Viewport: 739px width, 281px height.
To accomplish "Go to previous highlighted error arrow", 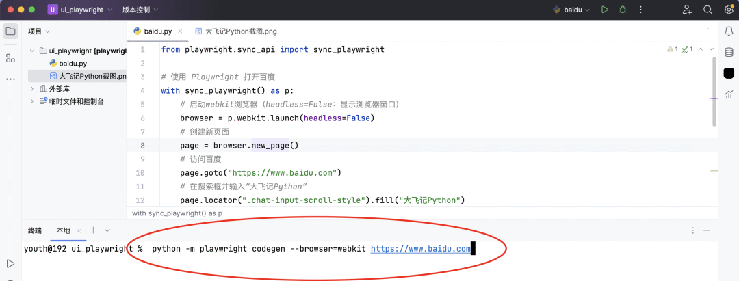I will (701, 49).
